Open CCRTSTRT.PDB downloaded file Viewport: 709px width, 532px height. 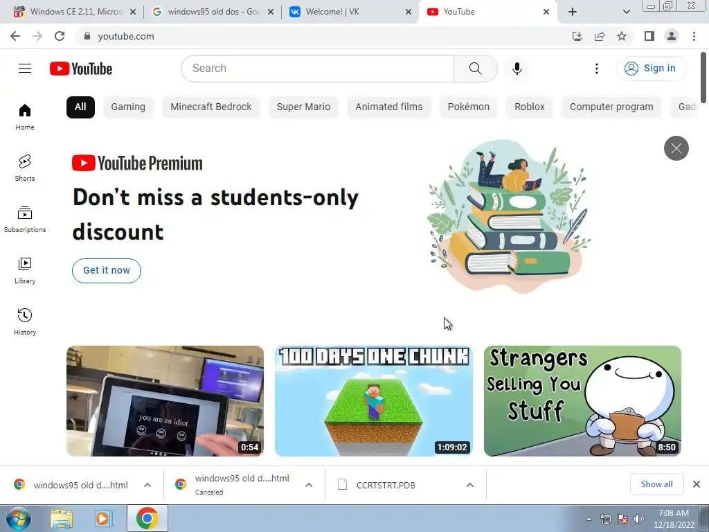(386, 485)
